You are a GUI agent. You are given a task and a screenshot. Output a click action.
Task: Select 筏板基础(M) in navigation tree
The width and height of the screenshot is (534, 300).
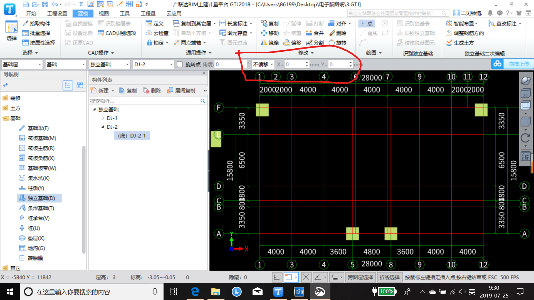tap(38, 138)
